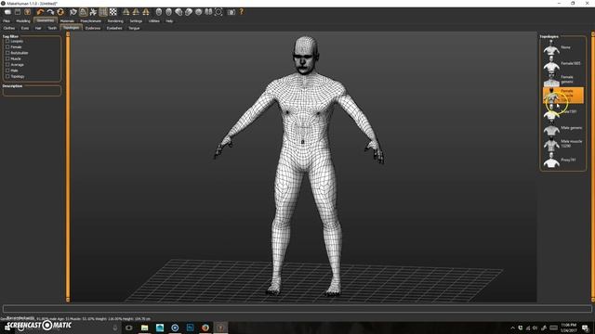The width and height of the screenshot is (595, 334).
Task: Enable the Lowpoly tag filter checkbox
Action: tap(7, 41)
